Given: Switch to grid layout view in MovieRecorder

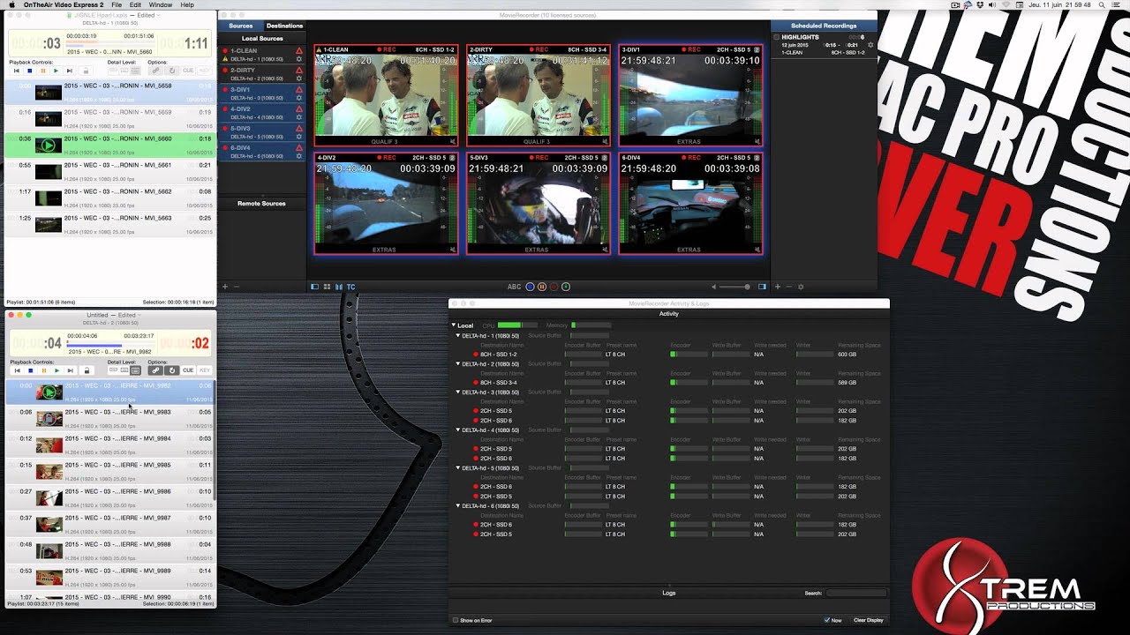Looking at the screenshot, I should pyautogui.click(x=327, y=287).
